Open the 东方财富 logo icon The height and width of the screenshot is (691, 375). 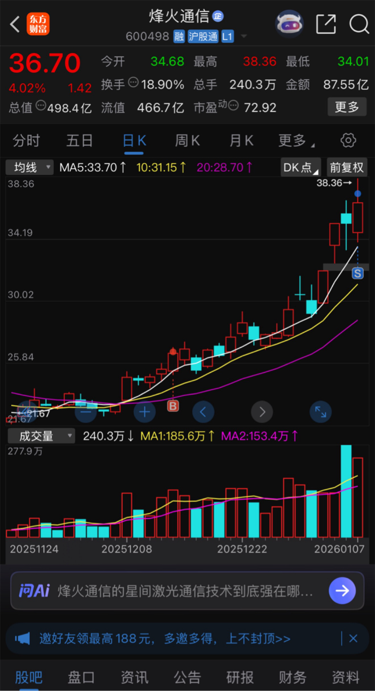38,24
